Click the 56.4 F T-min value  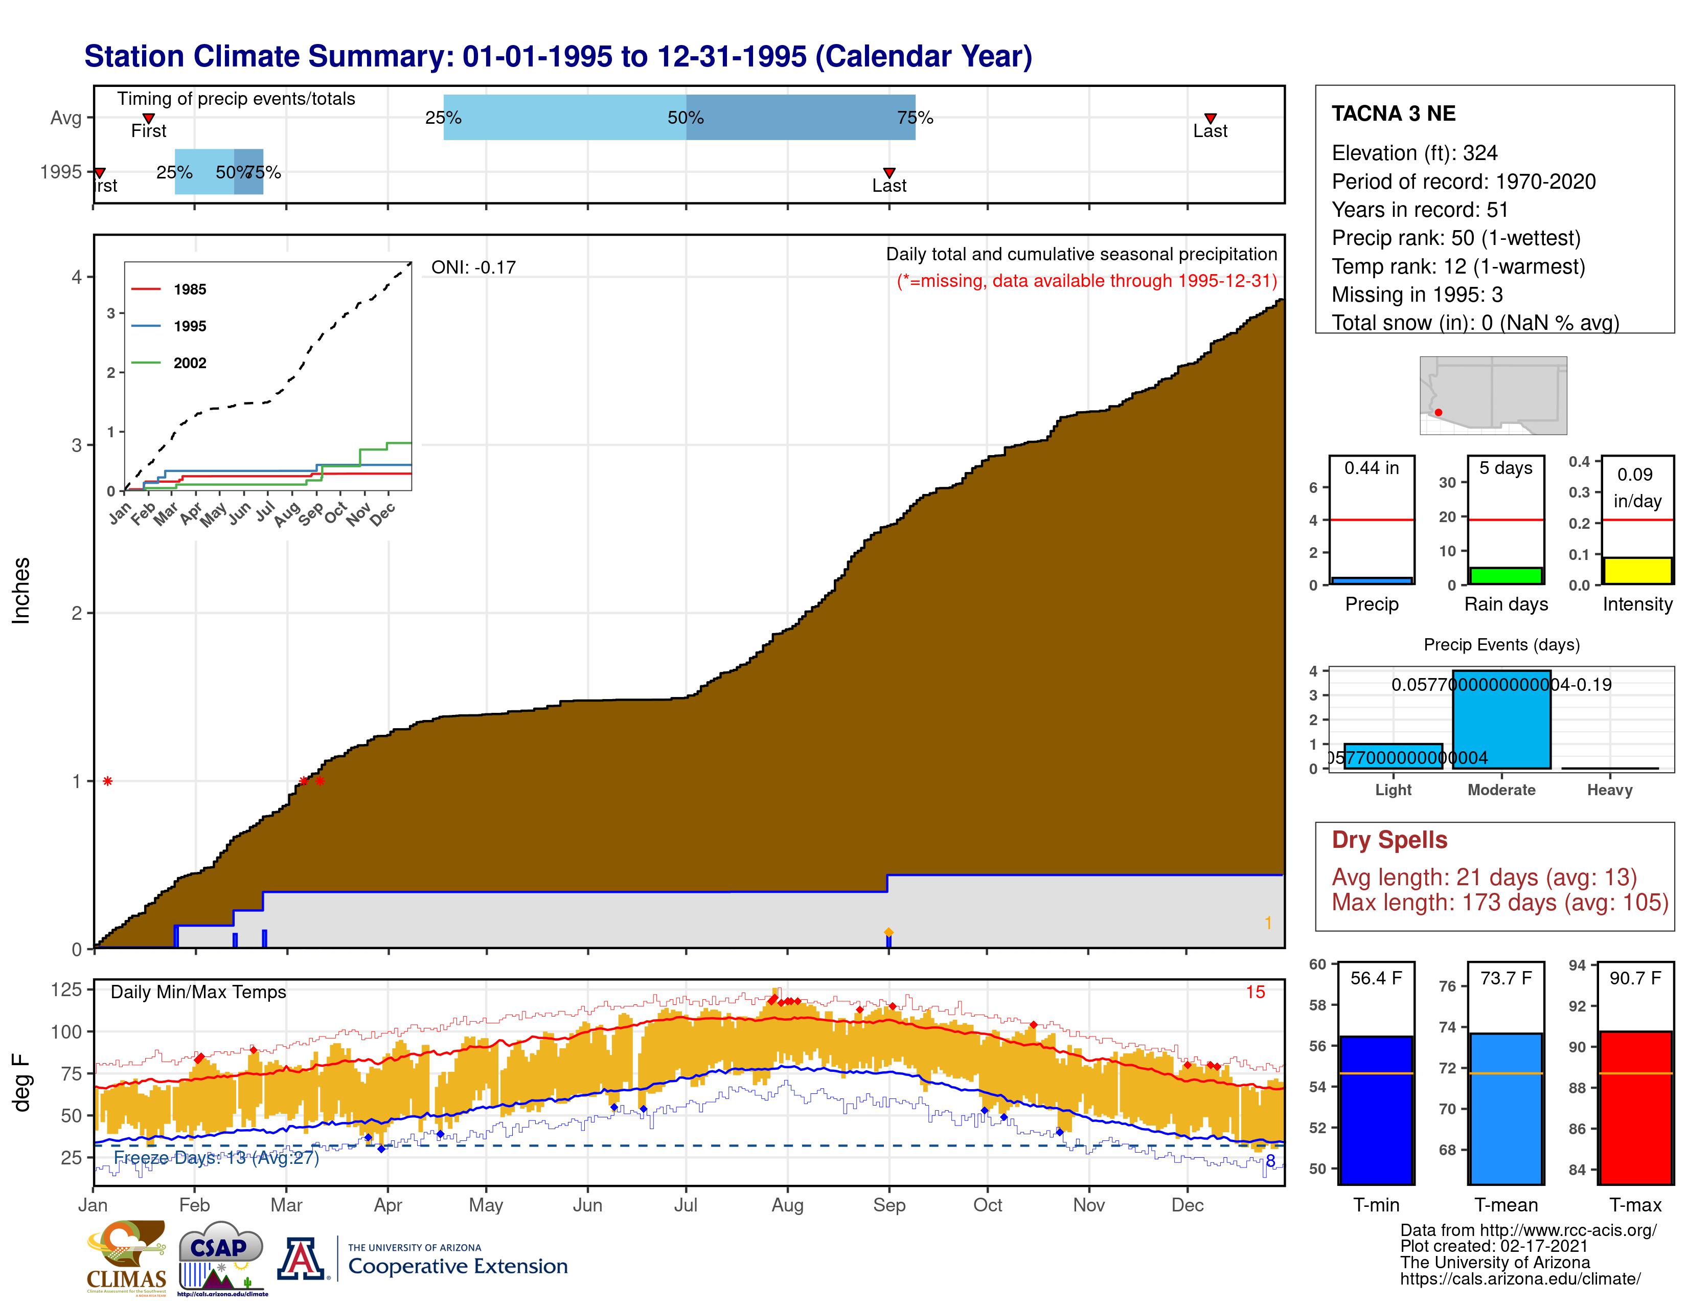tap(1376, 978)
